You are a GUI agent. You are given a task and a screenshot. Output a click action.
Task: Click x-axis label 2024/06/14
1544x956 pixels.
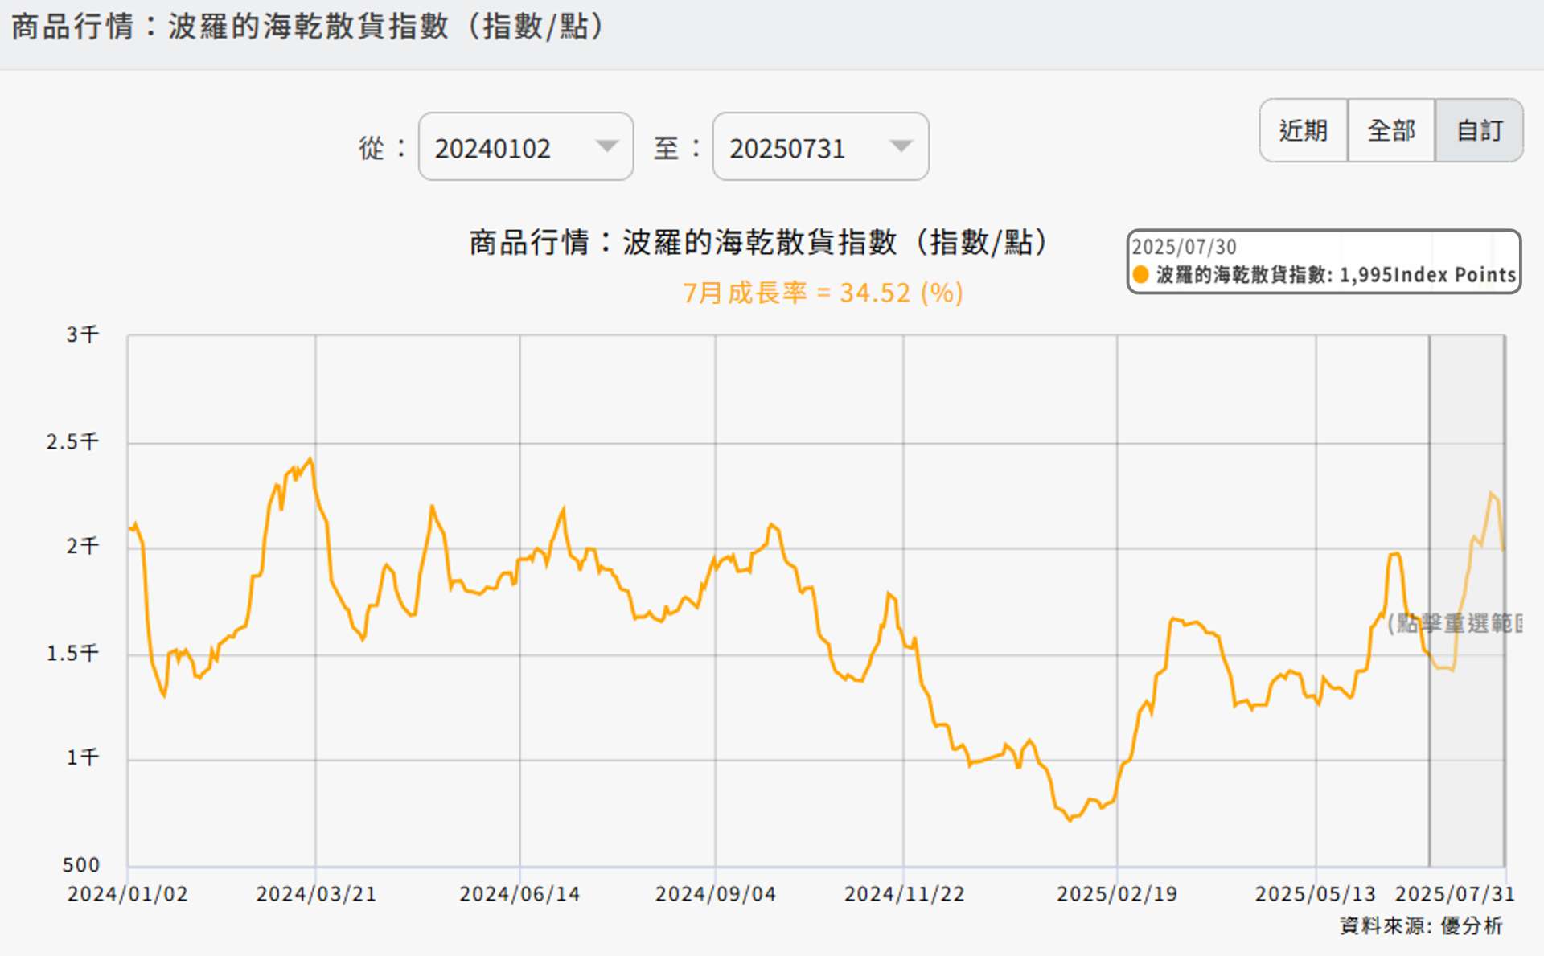pos(519,894)
